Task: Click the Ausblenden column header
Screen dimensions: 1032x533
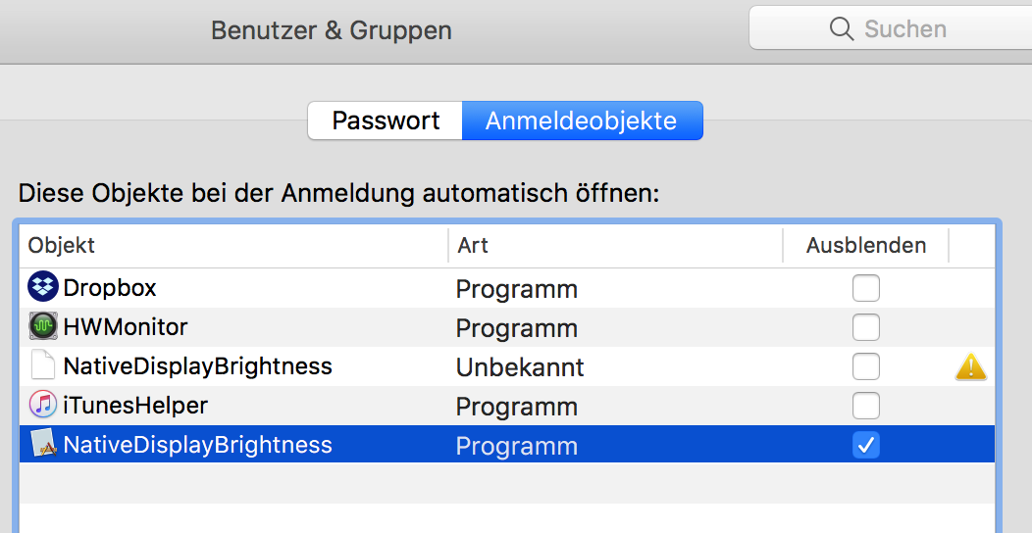Action: coord(866,245)
